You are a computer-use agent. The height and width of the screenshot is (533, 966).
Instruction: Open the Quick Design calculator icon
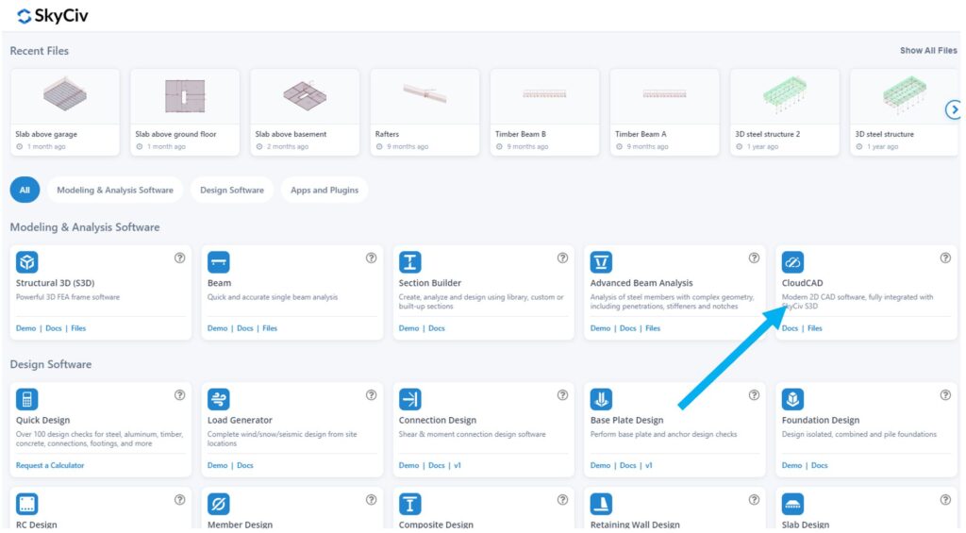pyautogui.click(x=27, y=399)
